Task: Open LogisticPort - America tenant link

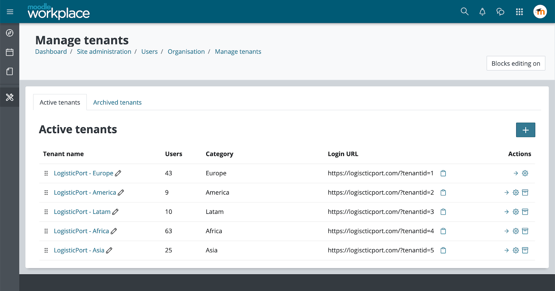Action: coord(85,192)
